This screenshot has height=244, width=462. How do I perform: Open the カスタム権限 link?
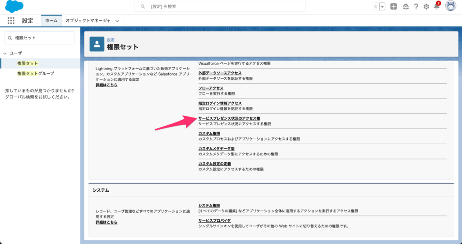click(209, 133)
